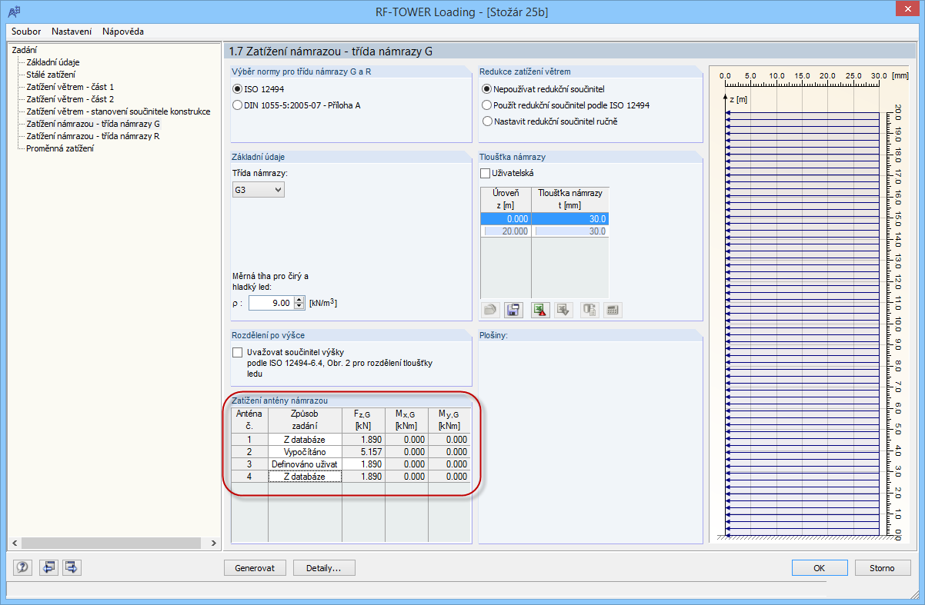The height and width of the screenshot is (605, 925).
Task: Open the Nastavení menu
Action: [72, 32]
